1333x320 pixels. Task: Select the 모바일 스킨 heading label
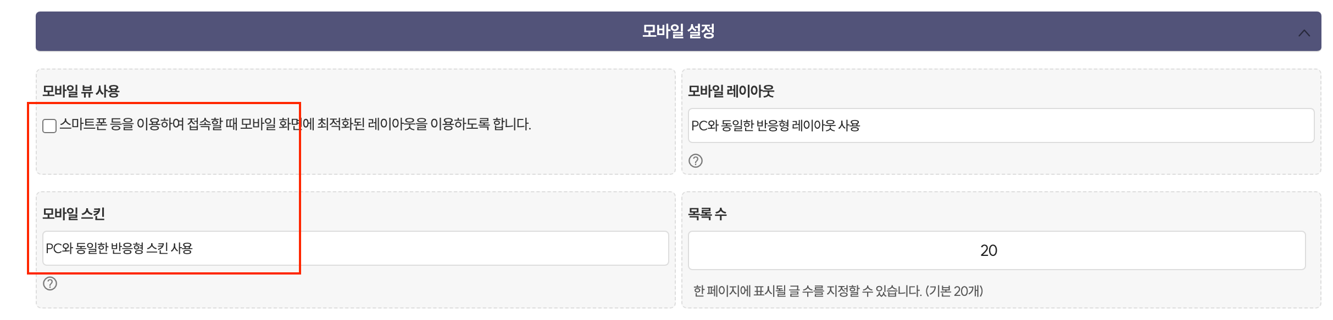click(x=74, y=214)
